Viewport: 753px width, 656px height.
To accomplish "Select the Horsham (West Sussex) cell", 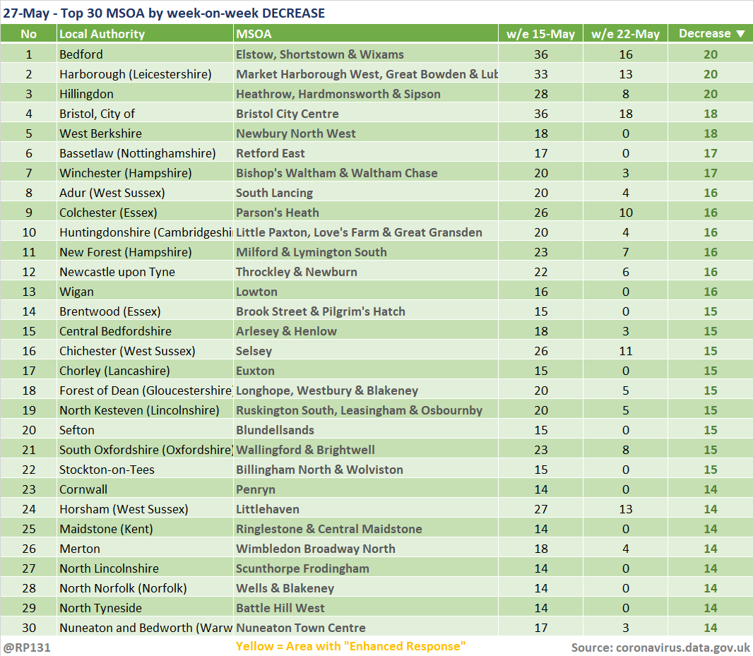I will point(145,509).
